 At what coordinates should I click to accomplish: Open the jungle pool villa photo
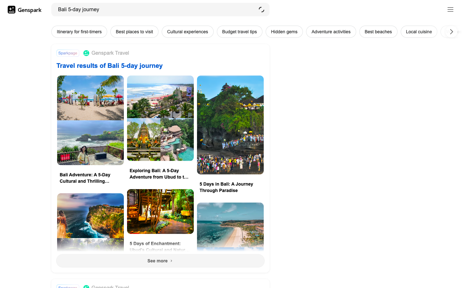coord(177,140)
